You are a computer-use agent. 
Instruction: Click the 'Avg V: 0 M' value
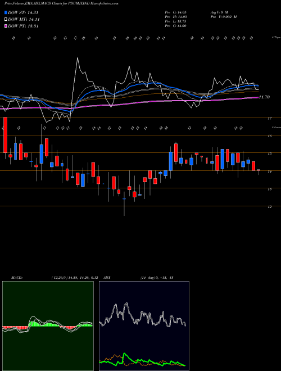220,12
